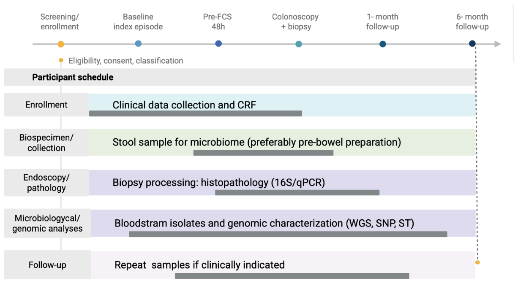Click the Participant schedule header bar
Screen dimensions: 518x283
pos(240,77)
